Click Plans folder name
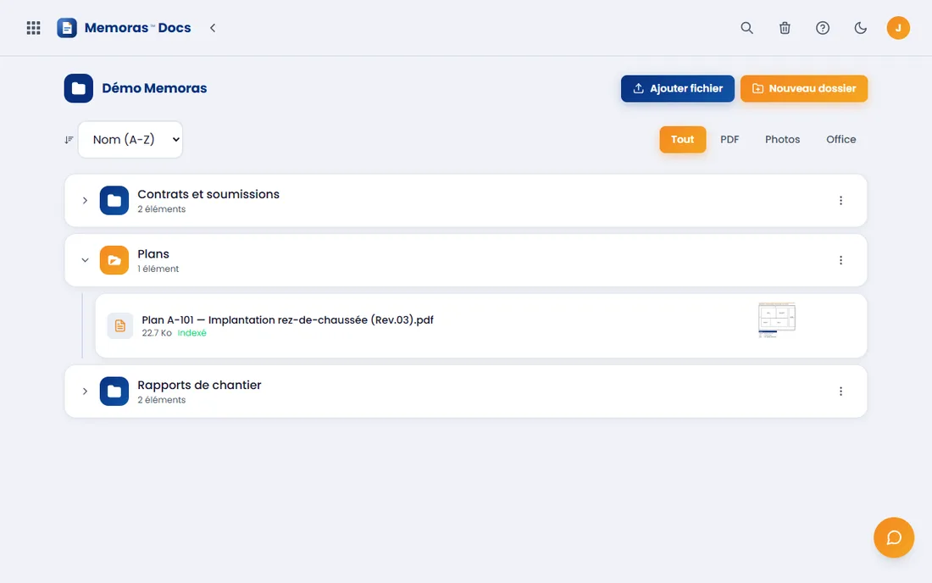 click(x=153, y=253)
